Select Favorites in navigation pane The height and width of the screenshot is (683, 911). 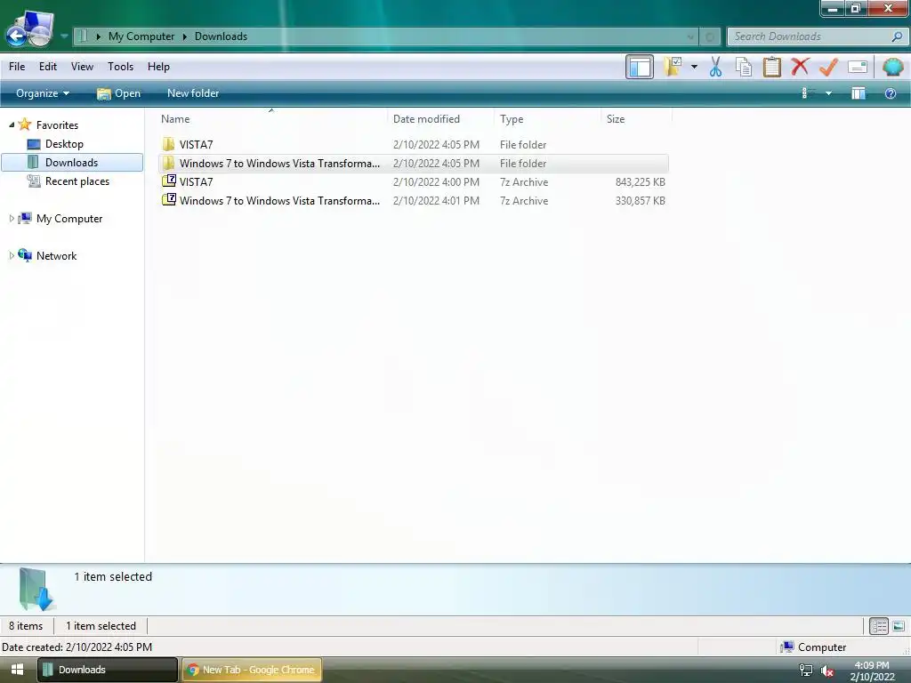57,125
